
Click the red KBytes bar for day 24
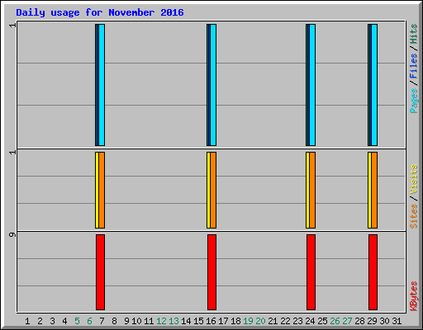click(x=311, y=272)
